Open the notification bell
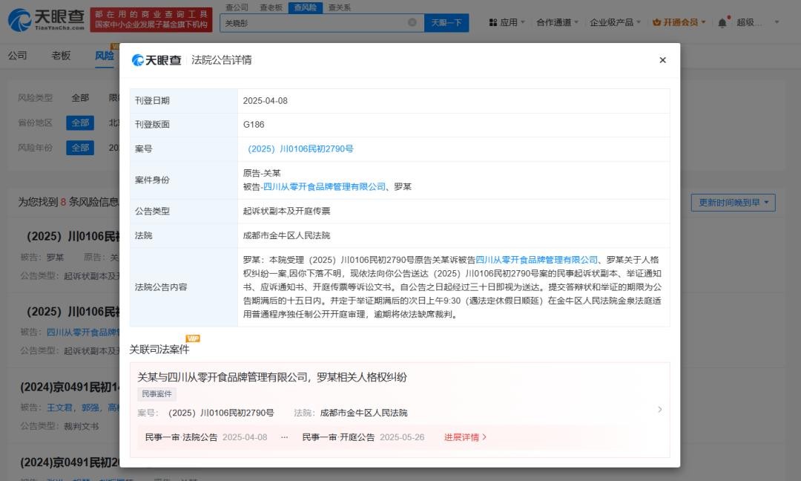This screenshot has width=801, height=481. click(x=722, y=23)
